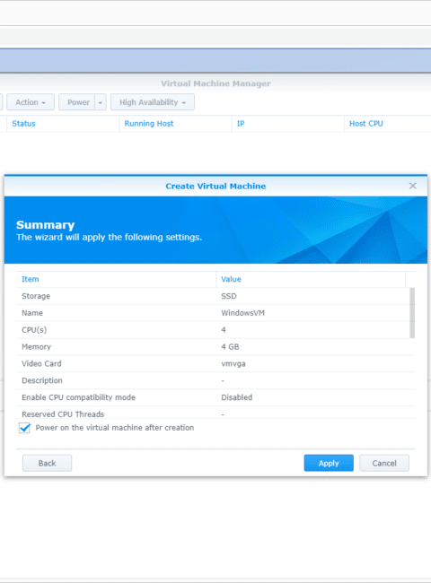Screen dimensions: 431x583
Task: Select the Storage row
Action: (x=213, y=296)
